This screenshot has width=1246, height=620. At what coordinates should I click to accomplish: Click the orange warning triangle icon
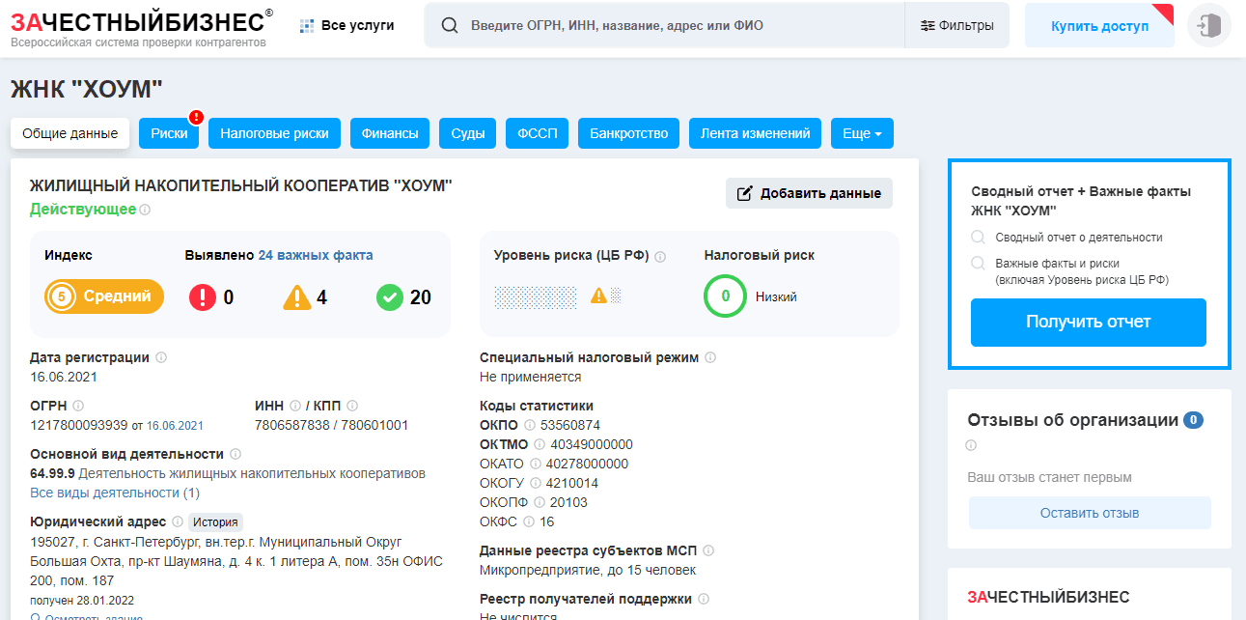coord(297,297)
